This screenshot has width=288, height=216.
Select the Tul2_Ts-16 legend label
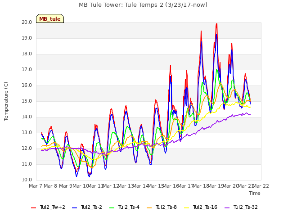point(205,207)
